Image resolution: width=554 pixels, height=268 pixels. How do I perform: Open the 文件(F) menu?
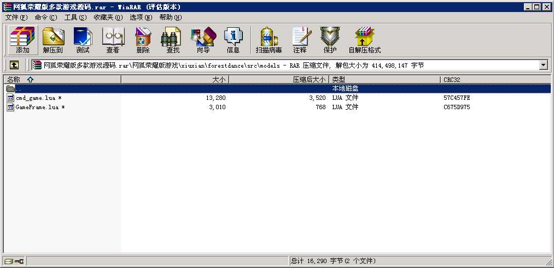[x=16, y=17]
